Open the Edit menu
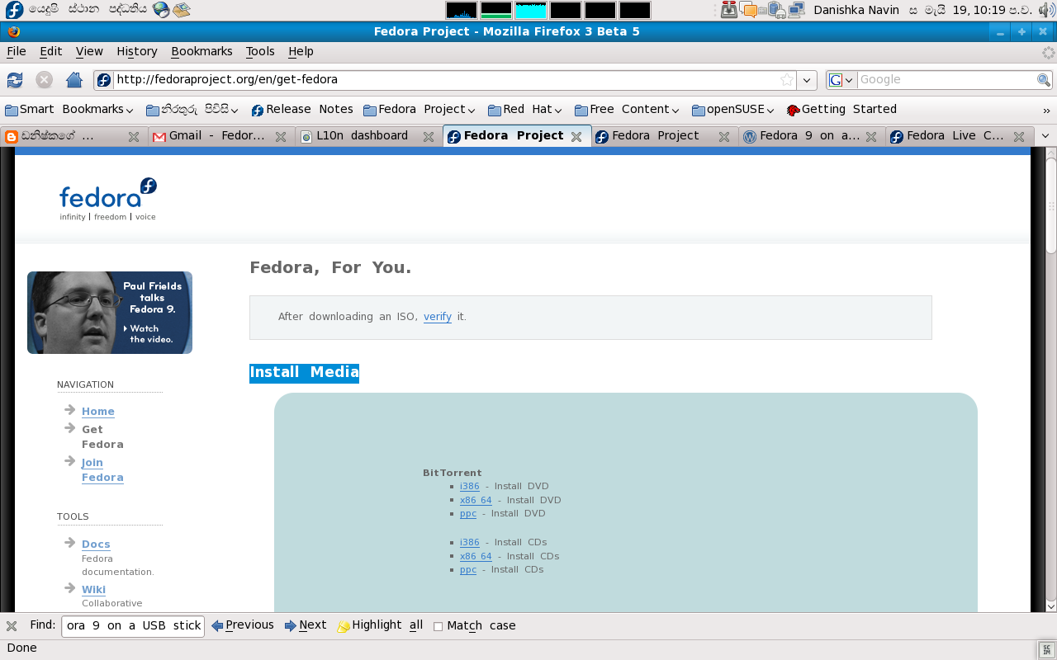1057x660 pixels. click(51, 51)
